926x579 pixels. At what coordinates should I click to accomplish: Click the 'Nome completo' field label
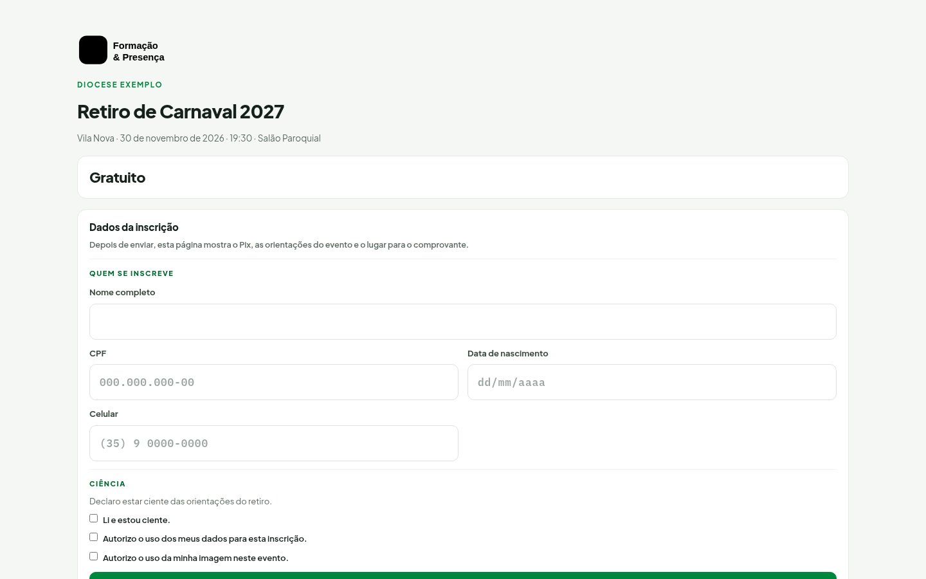click(122, 293)
